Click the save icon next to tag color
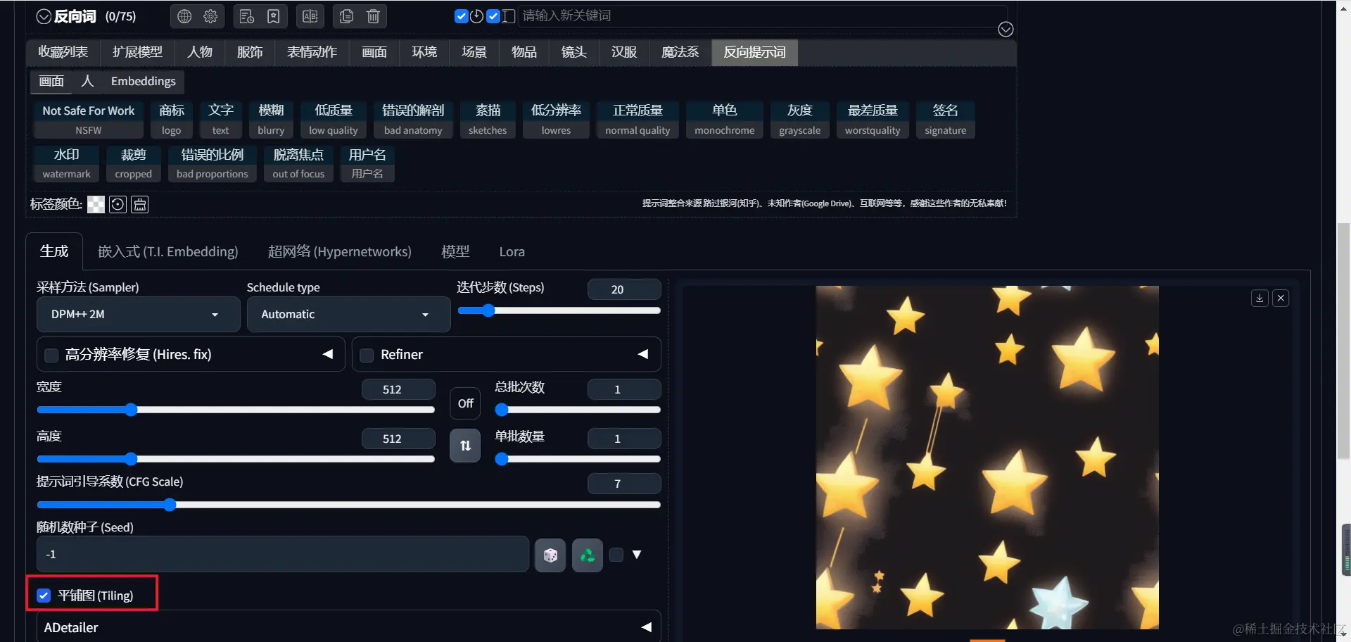 (140, 204)
